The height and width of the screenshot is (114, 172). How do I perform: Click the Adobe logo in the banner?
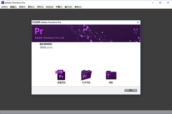coord(136,31)
